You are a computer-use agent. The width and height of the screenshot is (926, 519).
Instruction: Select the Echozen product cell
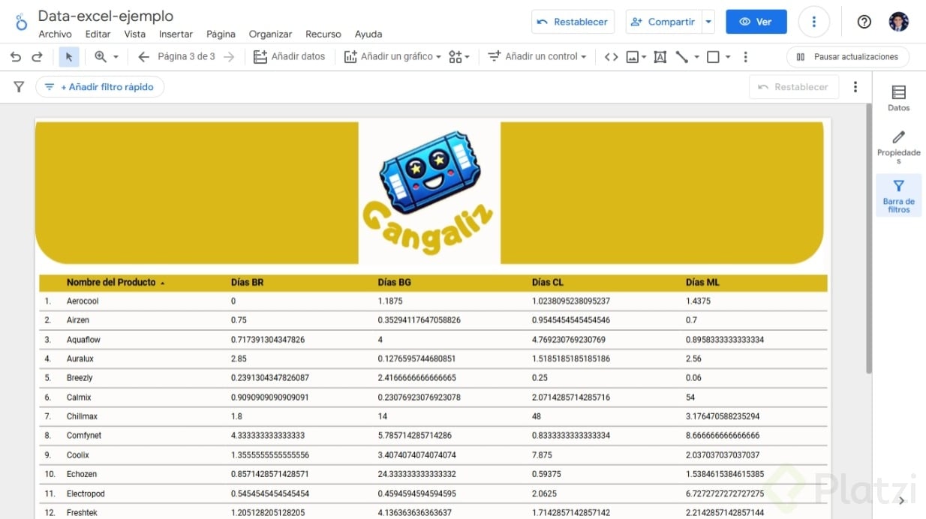(81, 475)
